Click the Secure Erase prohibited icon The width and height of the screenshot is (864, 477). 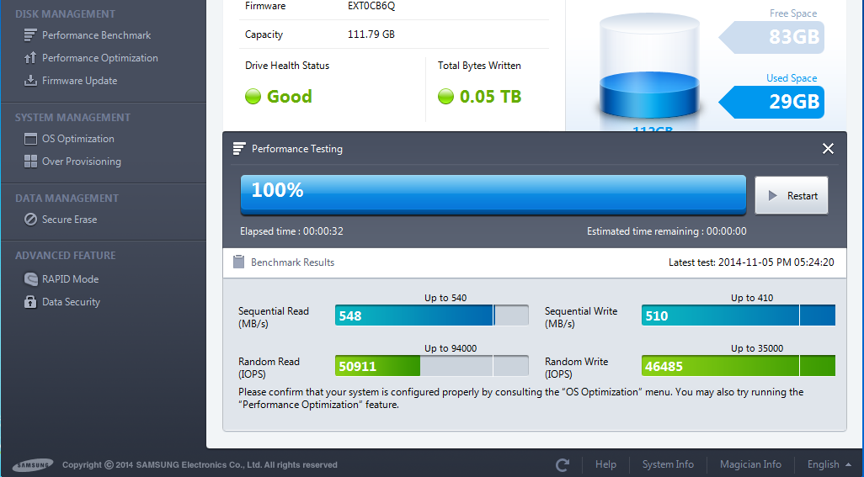tap(30, 219)
